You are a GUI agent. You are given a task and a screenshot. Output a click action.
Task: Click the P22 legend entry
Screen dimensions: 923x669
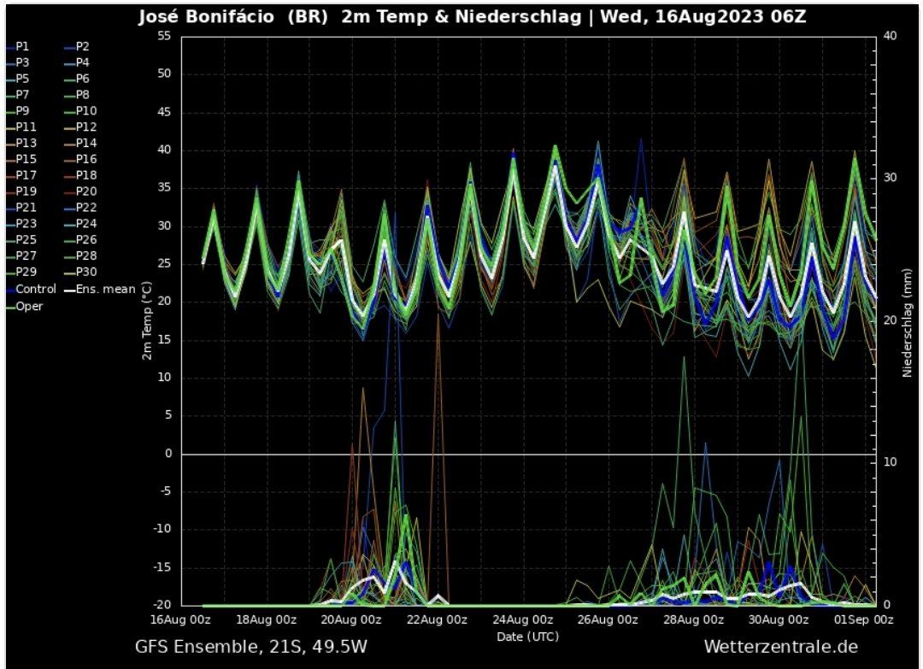[80, 208]
